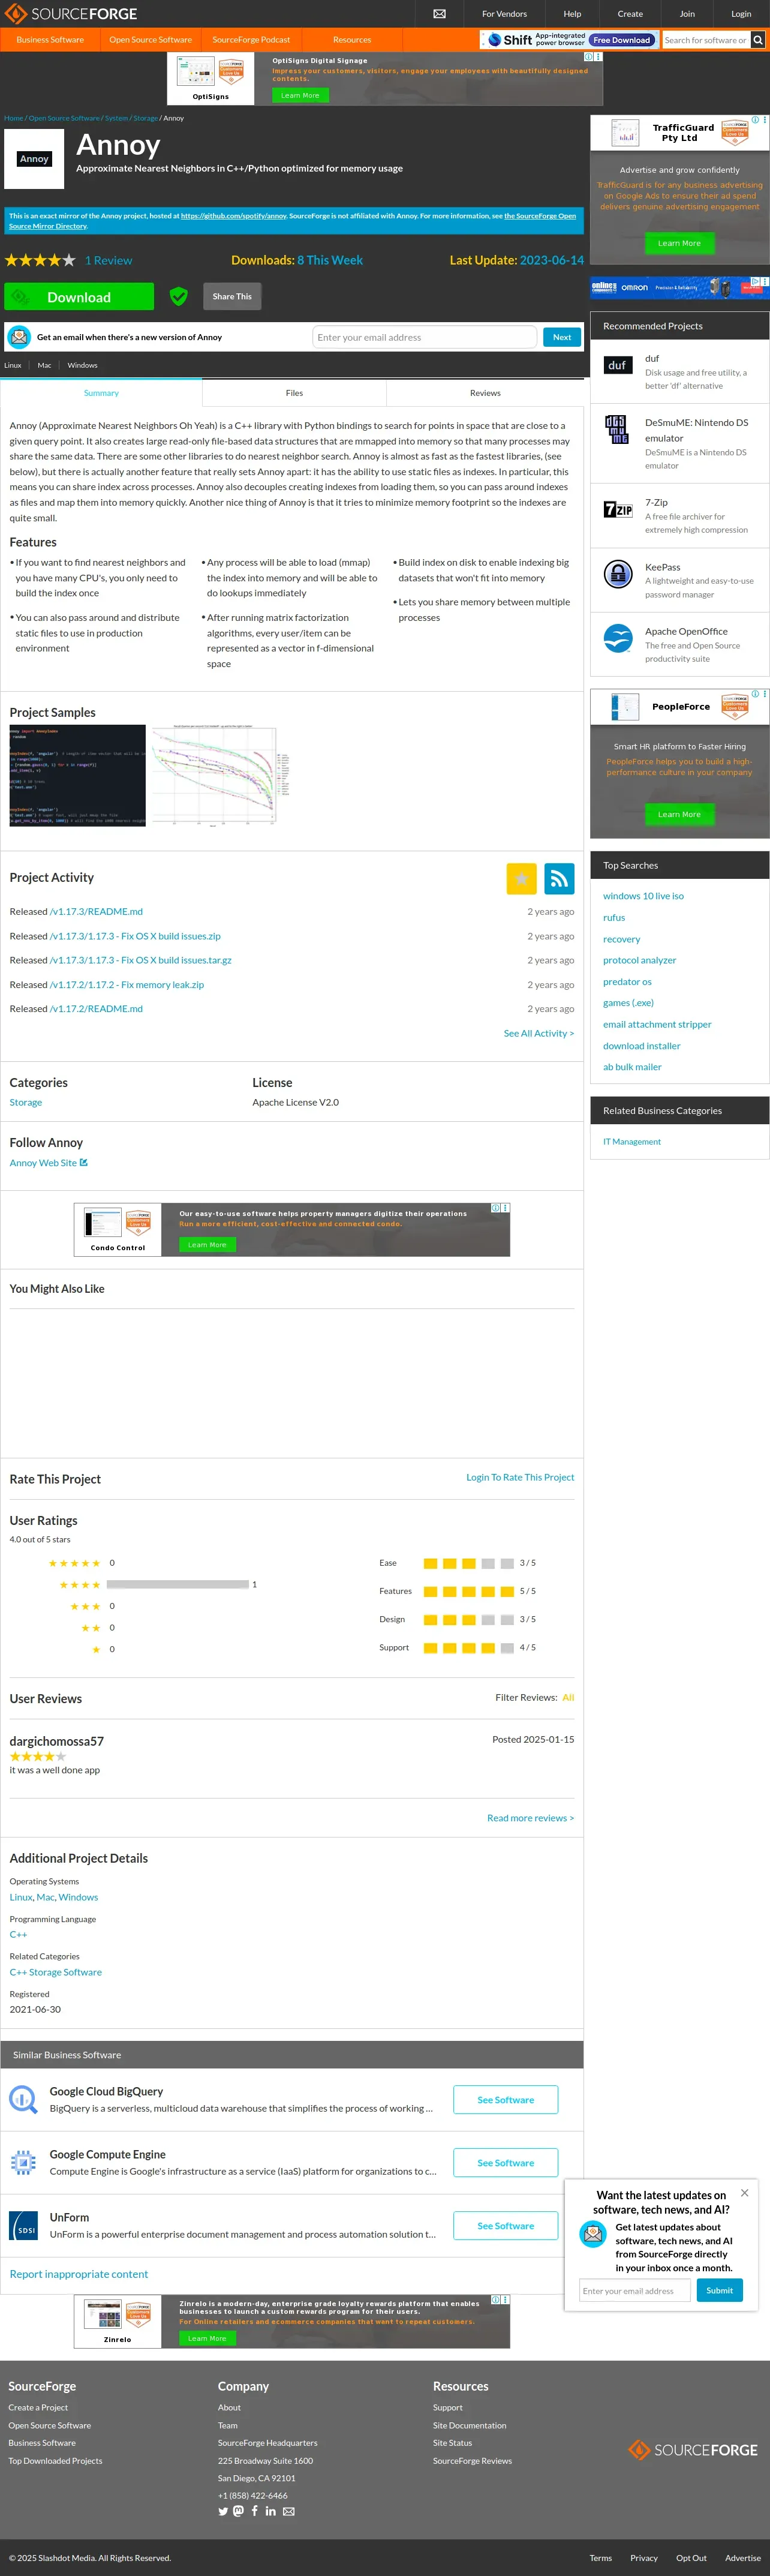Submit the newsletter popup form
Image resolution: width=770 pixels, height=2576 pixels.
click(x=719, y=2290)
